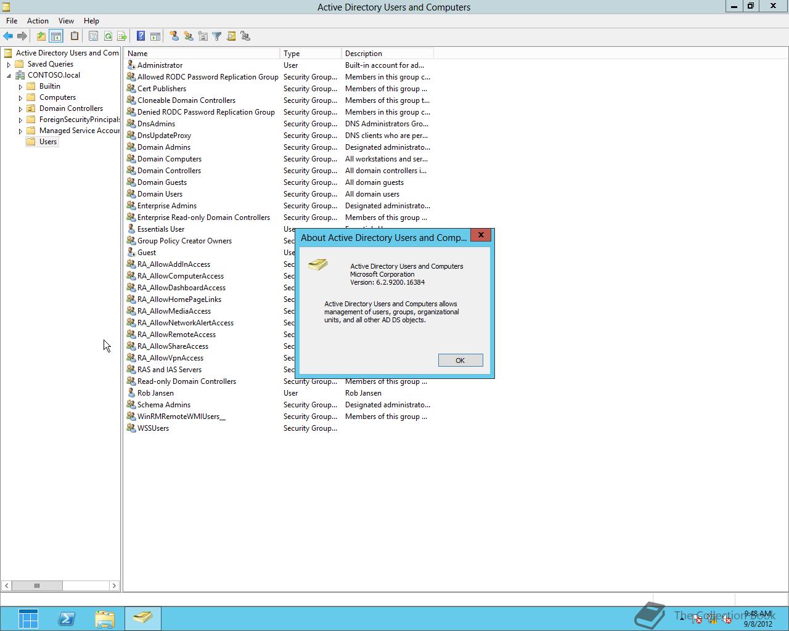Image resolution: width=789 pixels, height=631 pixels.
Task: Create a new group with the toolbar icon
Action: pos(189,36)
